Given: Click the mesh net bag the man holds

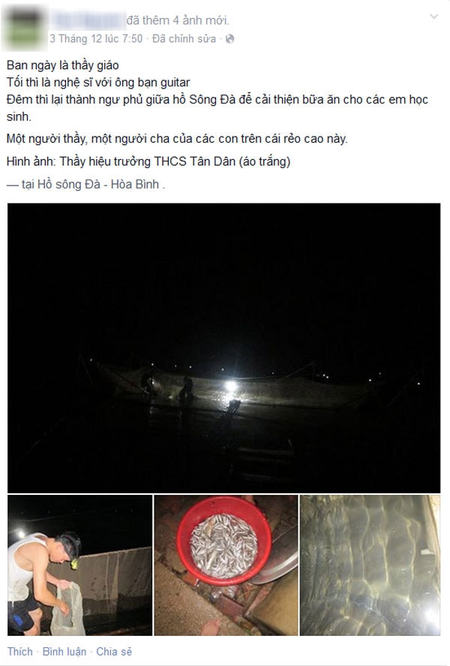Looking at the screenshot, I should (x=69, y=608).
